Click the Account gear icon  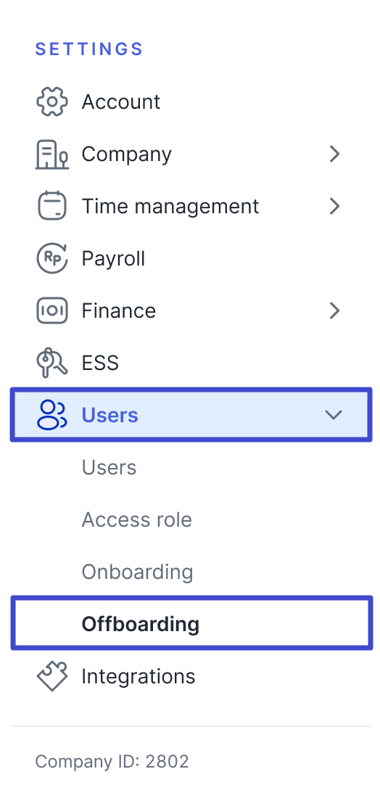point(52,102)
